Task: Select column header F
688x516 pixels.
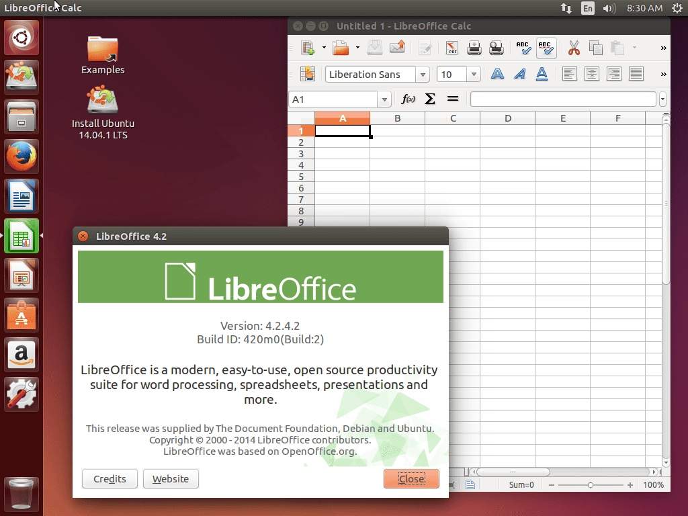Action: tap(618, 118)
